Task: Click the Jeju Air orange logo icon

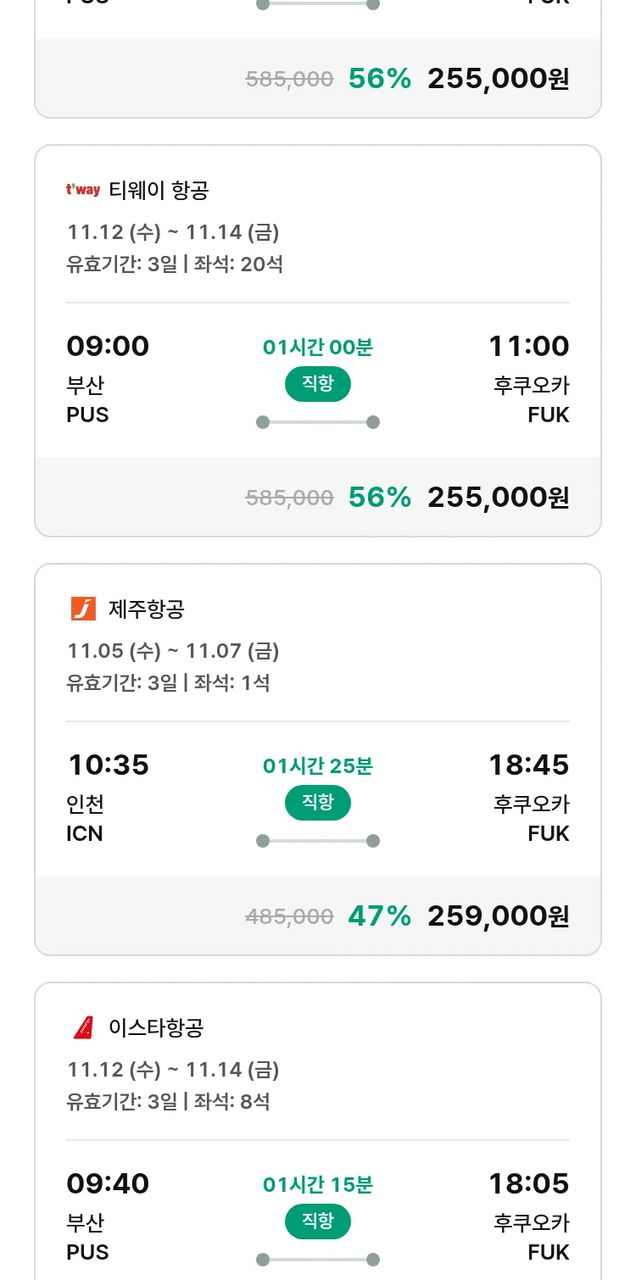Action: pyautogui.click(x=83, y=609)
